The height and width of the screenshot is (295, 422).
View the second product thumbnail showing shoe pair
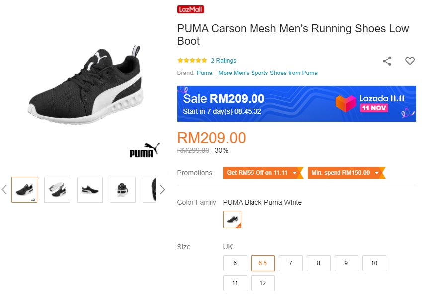click(x=57, y=190)
